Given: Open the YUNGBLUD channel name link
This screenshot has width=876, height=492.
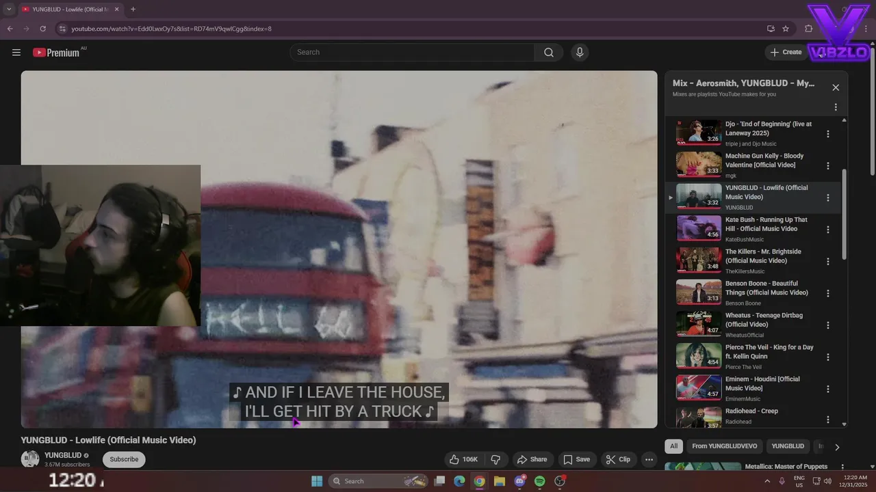Looking at the screenshot, I should (x=63, y=455).
